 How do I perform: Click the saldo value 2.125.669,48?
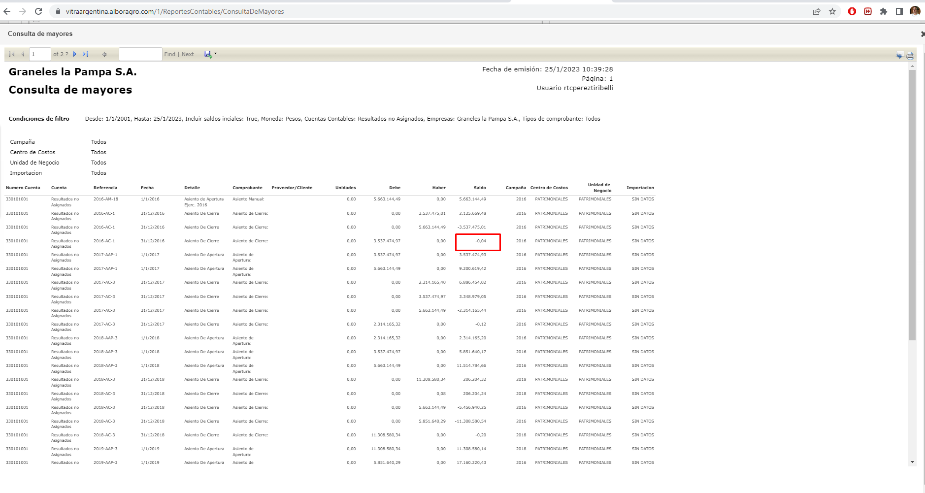coord(473,214)
